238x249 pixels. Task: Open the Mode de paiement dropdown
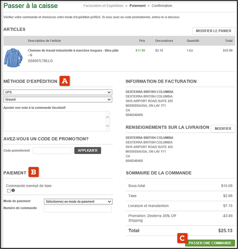pyautogui.click(x=78, y=202)
